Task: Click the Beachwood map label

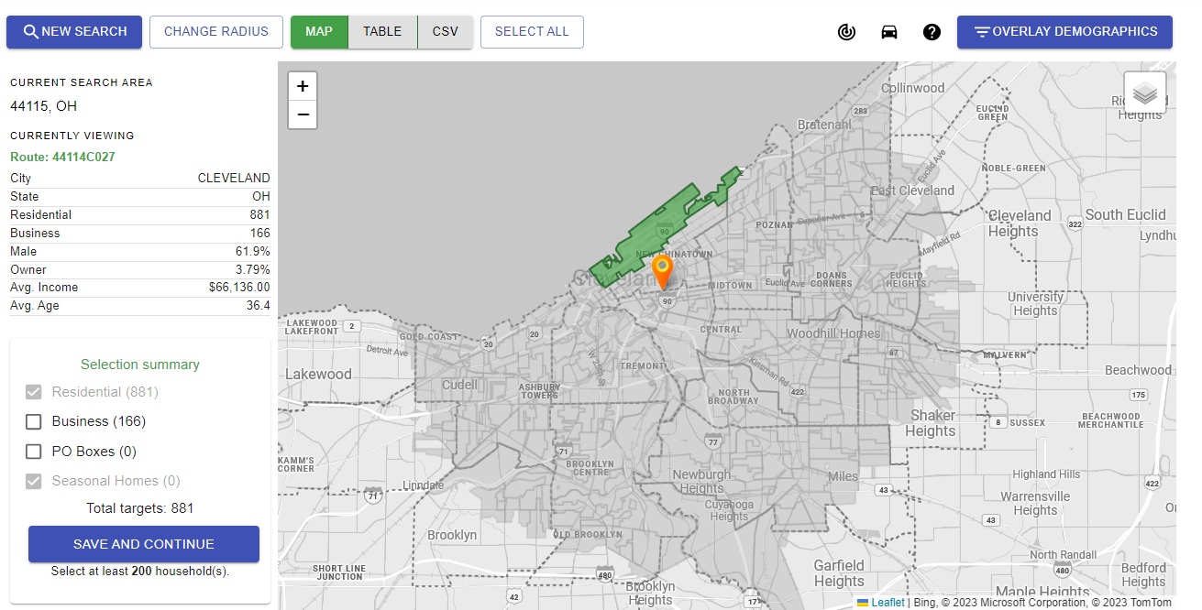Action: (1138, 370)
